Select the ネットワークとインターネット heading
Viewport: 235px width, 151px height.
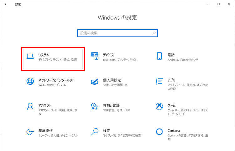56,80
